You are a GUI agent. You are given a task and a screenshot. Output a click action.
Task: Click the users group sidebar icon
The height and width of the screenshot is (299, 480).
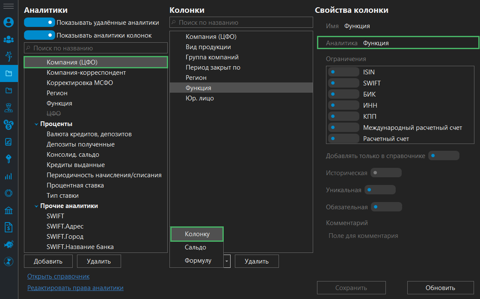pos(9,39)
